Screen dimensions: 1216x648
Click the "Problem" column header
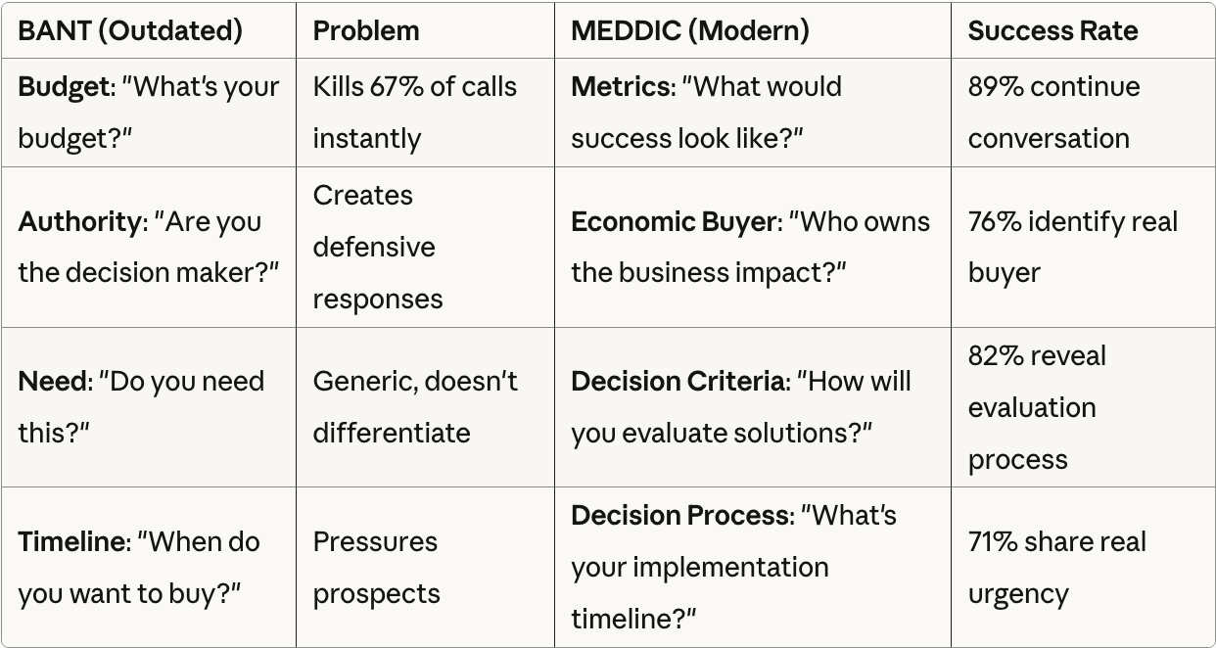[365, 31]
